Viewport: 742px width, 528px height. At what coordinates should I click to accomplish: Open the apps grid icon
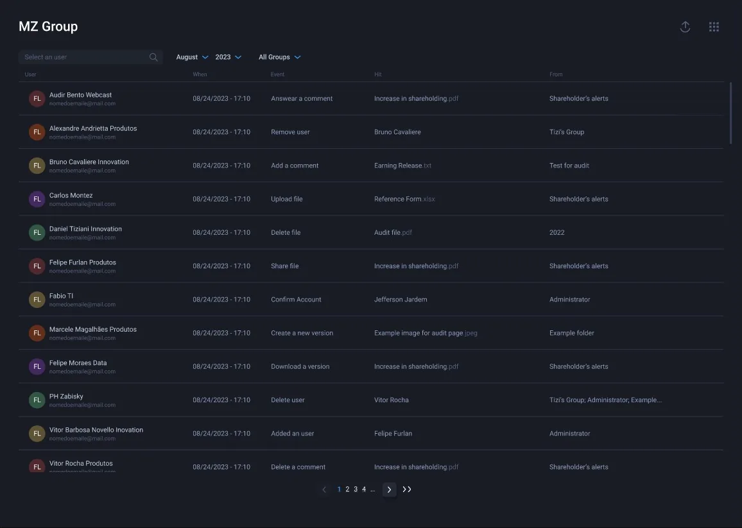point(714,27)
